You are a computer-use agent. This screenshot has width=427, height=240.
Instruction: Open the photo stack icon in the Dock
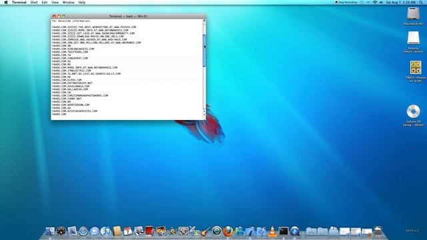[x=139, y=231]
